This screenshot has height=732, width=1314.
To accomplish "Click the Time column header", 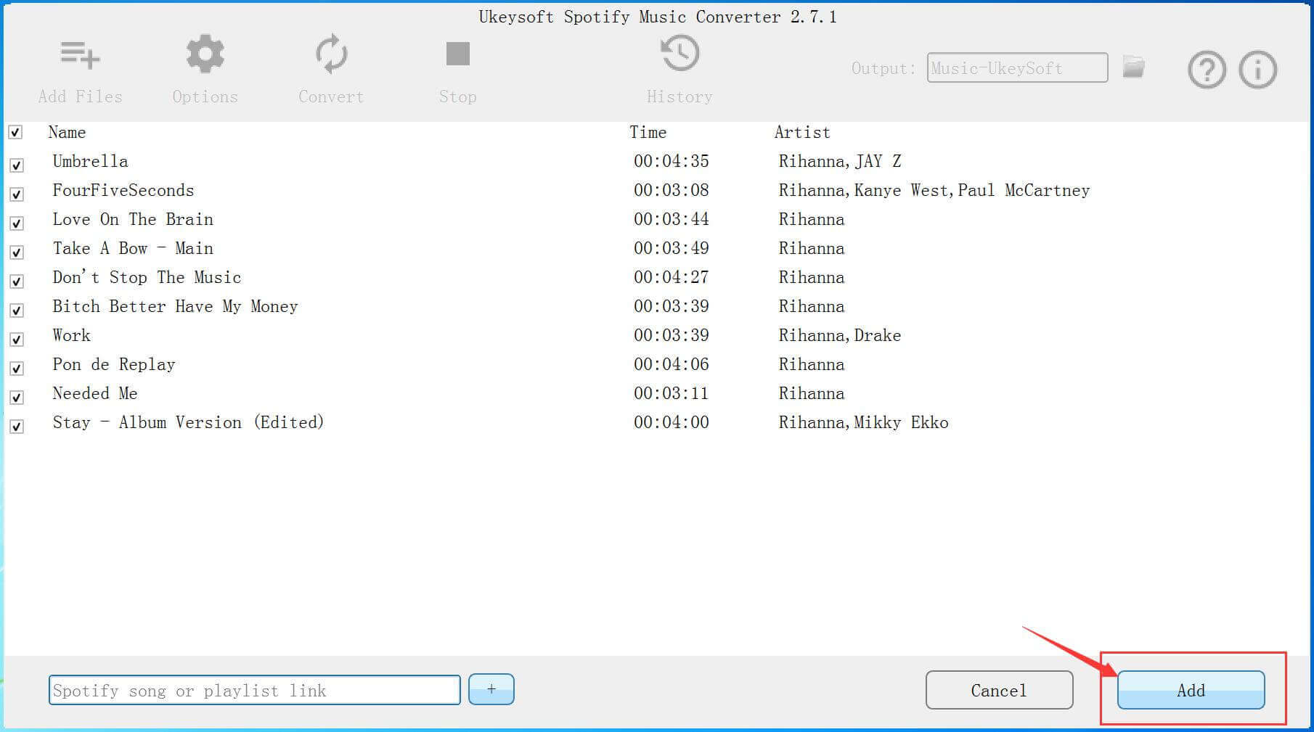I will (x=648, y=132).
